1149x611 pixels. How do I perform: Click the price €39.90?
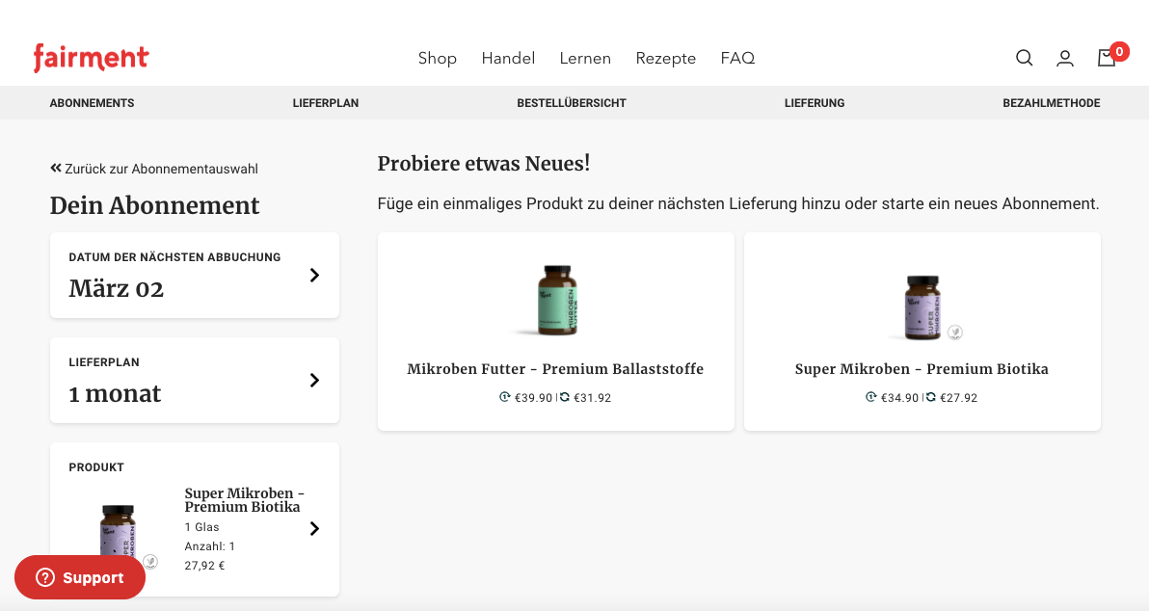[533, 398]
